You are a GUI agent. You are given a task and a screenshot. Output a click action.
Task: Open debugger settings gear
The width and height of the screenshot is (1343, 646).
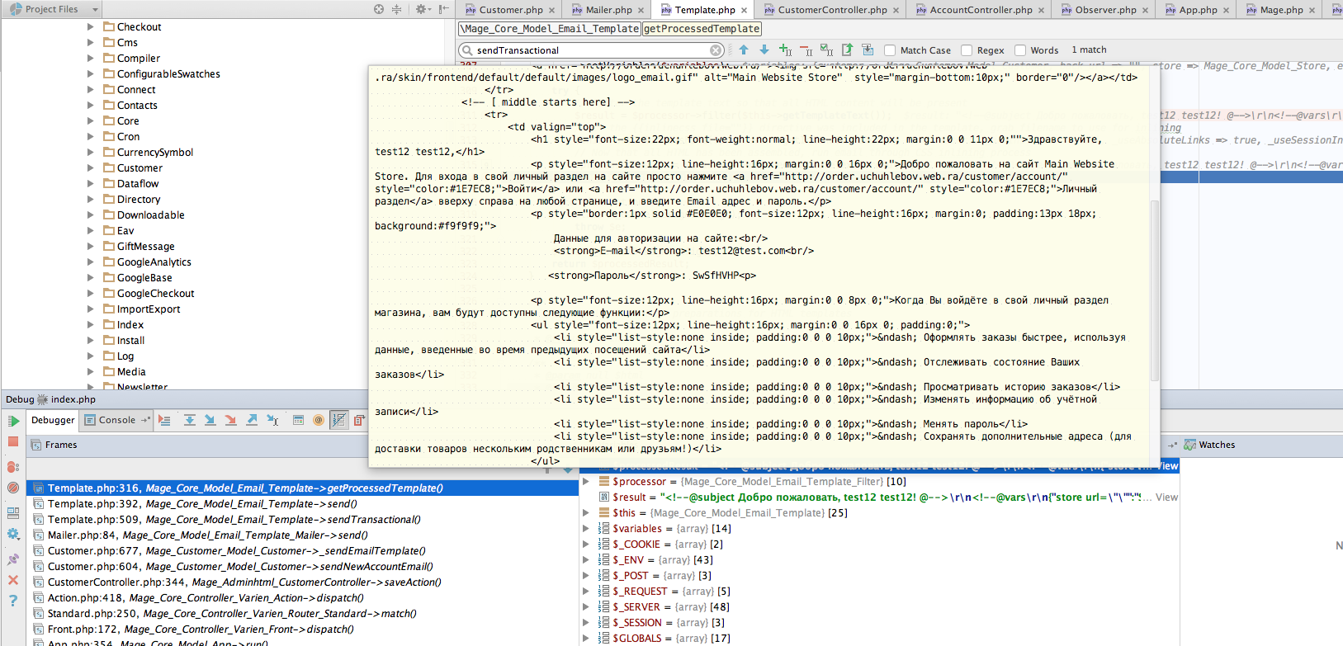pos(13,534)
